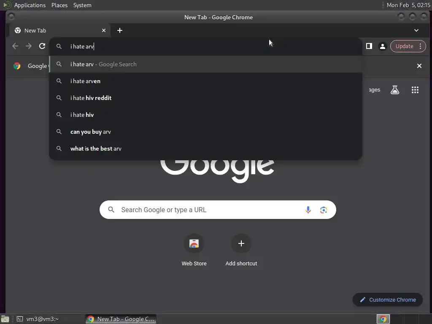
Task: Open the Google apps grid
Action: tap(415, 90)
